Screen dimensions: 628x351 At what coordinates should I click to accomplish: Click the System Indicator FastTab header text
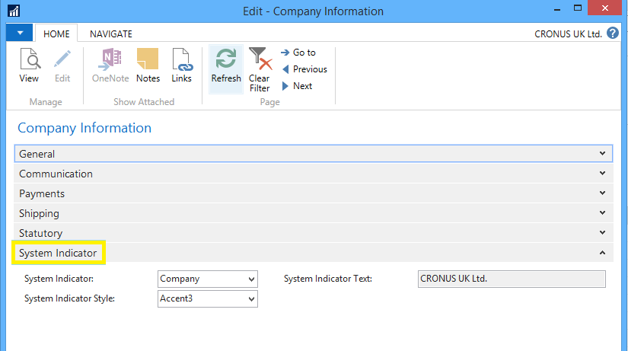click(58, 254)
